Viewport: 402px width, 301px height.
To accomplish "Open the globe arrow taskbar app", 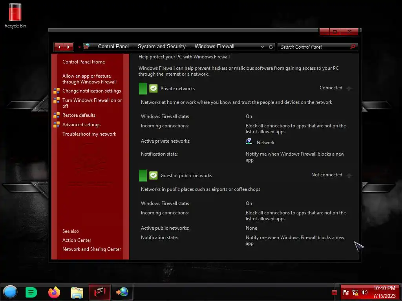I will click(122, 292).
